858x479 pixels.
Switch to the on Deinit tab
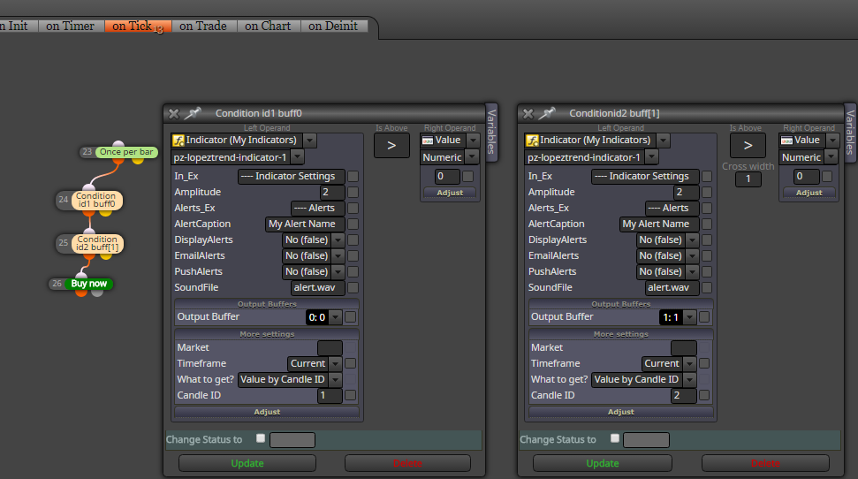coord(333,26)
